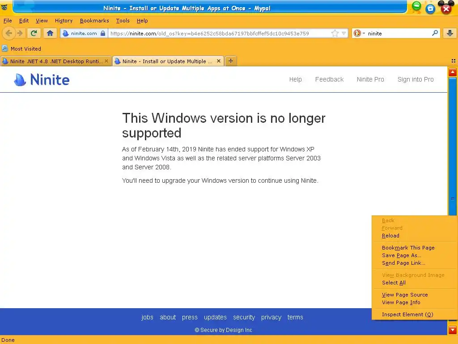
Task: Click the 'Done' status bar text
Action: click(8, 340)
